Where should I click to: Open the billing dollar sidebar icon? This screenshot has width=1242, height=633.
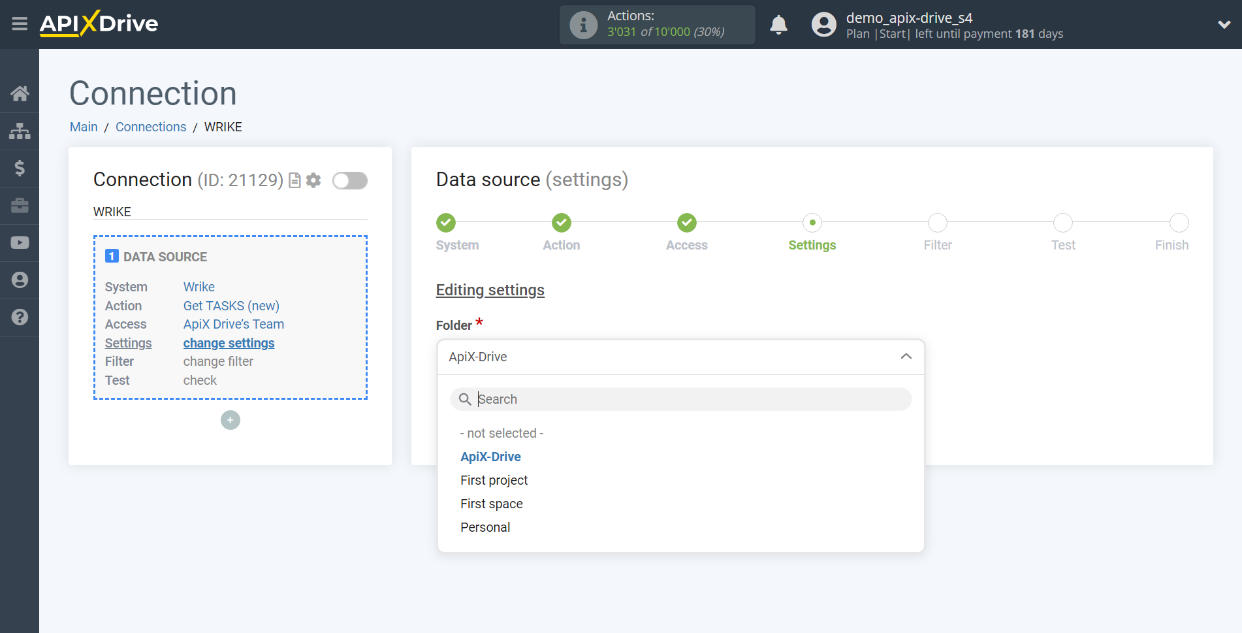coord(20,168)
